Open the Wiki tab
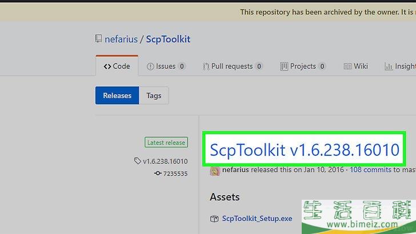The image size is (416, 234). (356, 66)
